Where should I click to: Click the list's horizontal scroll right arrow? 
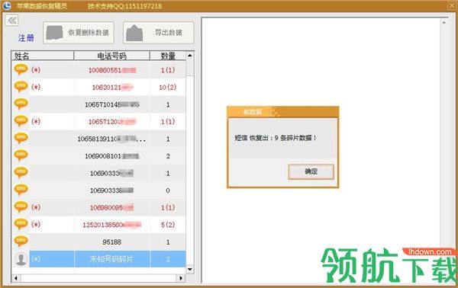tap(181, 278)
